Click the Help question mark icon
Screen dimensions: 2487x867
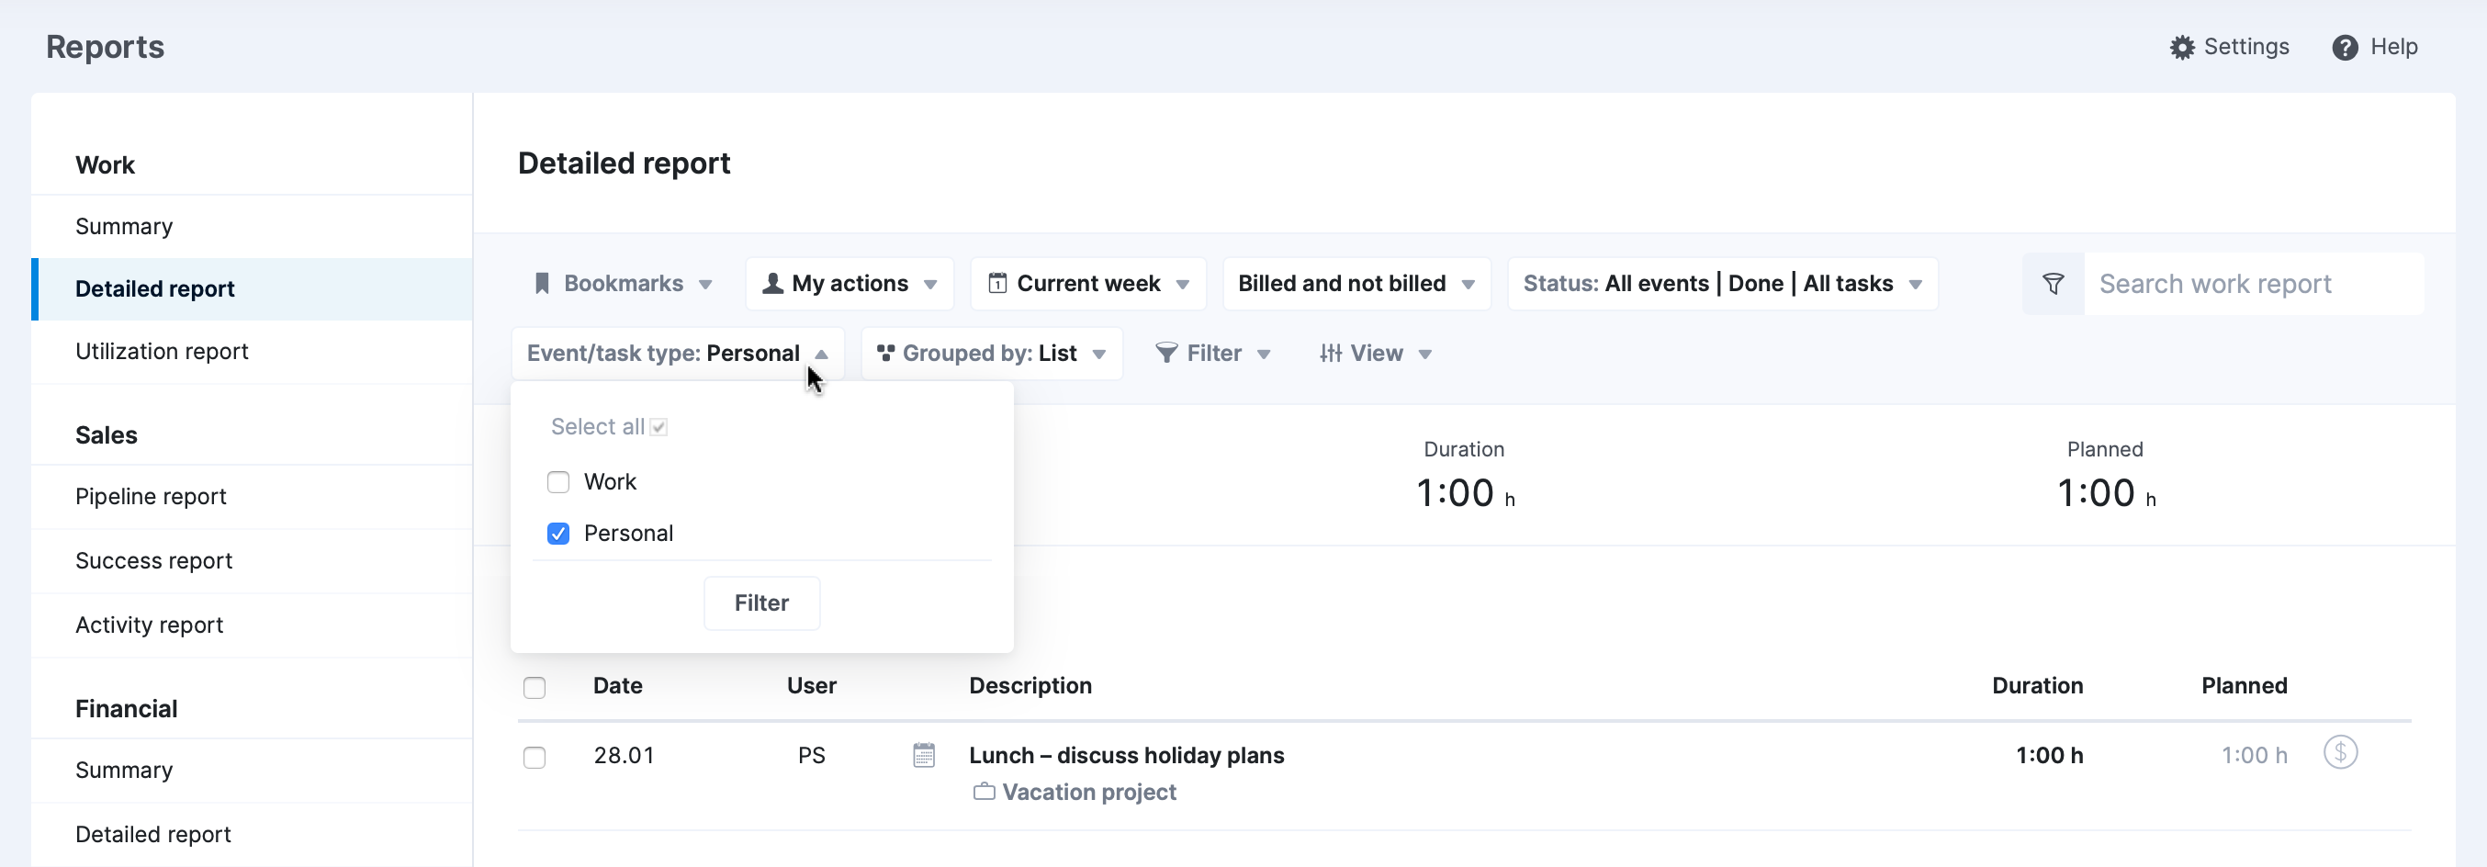pos(2344,48)
